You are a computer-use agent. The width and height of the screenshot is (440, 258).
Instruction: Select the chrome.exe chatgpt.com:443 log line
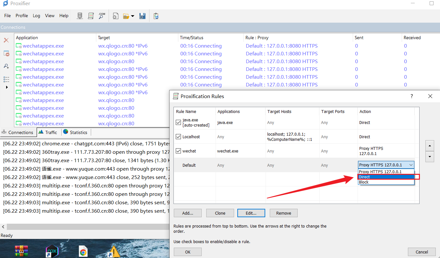(86, 143)
